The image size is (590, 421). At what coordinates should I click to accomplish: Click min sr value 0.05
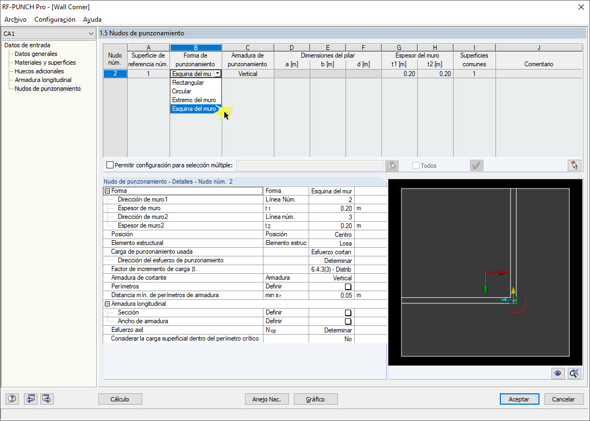(331, 296)
